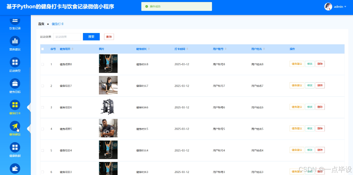Sort table by 健身项目 column arrows
The image size is (353, 175).
point(73,49)
